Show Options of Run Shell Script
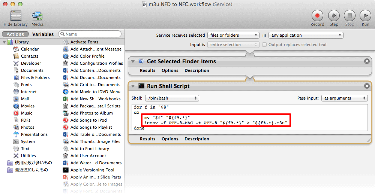Image resolution: width=375 pixels, height=195 pixels. [x=170, y=139]
